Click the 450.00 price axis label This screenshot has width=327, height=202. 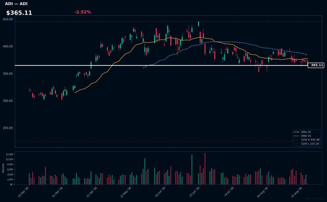click(8, 19)
